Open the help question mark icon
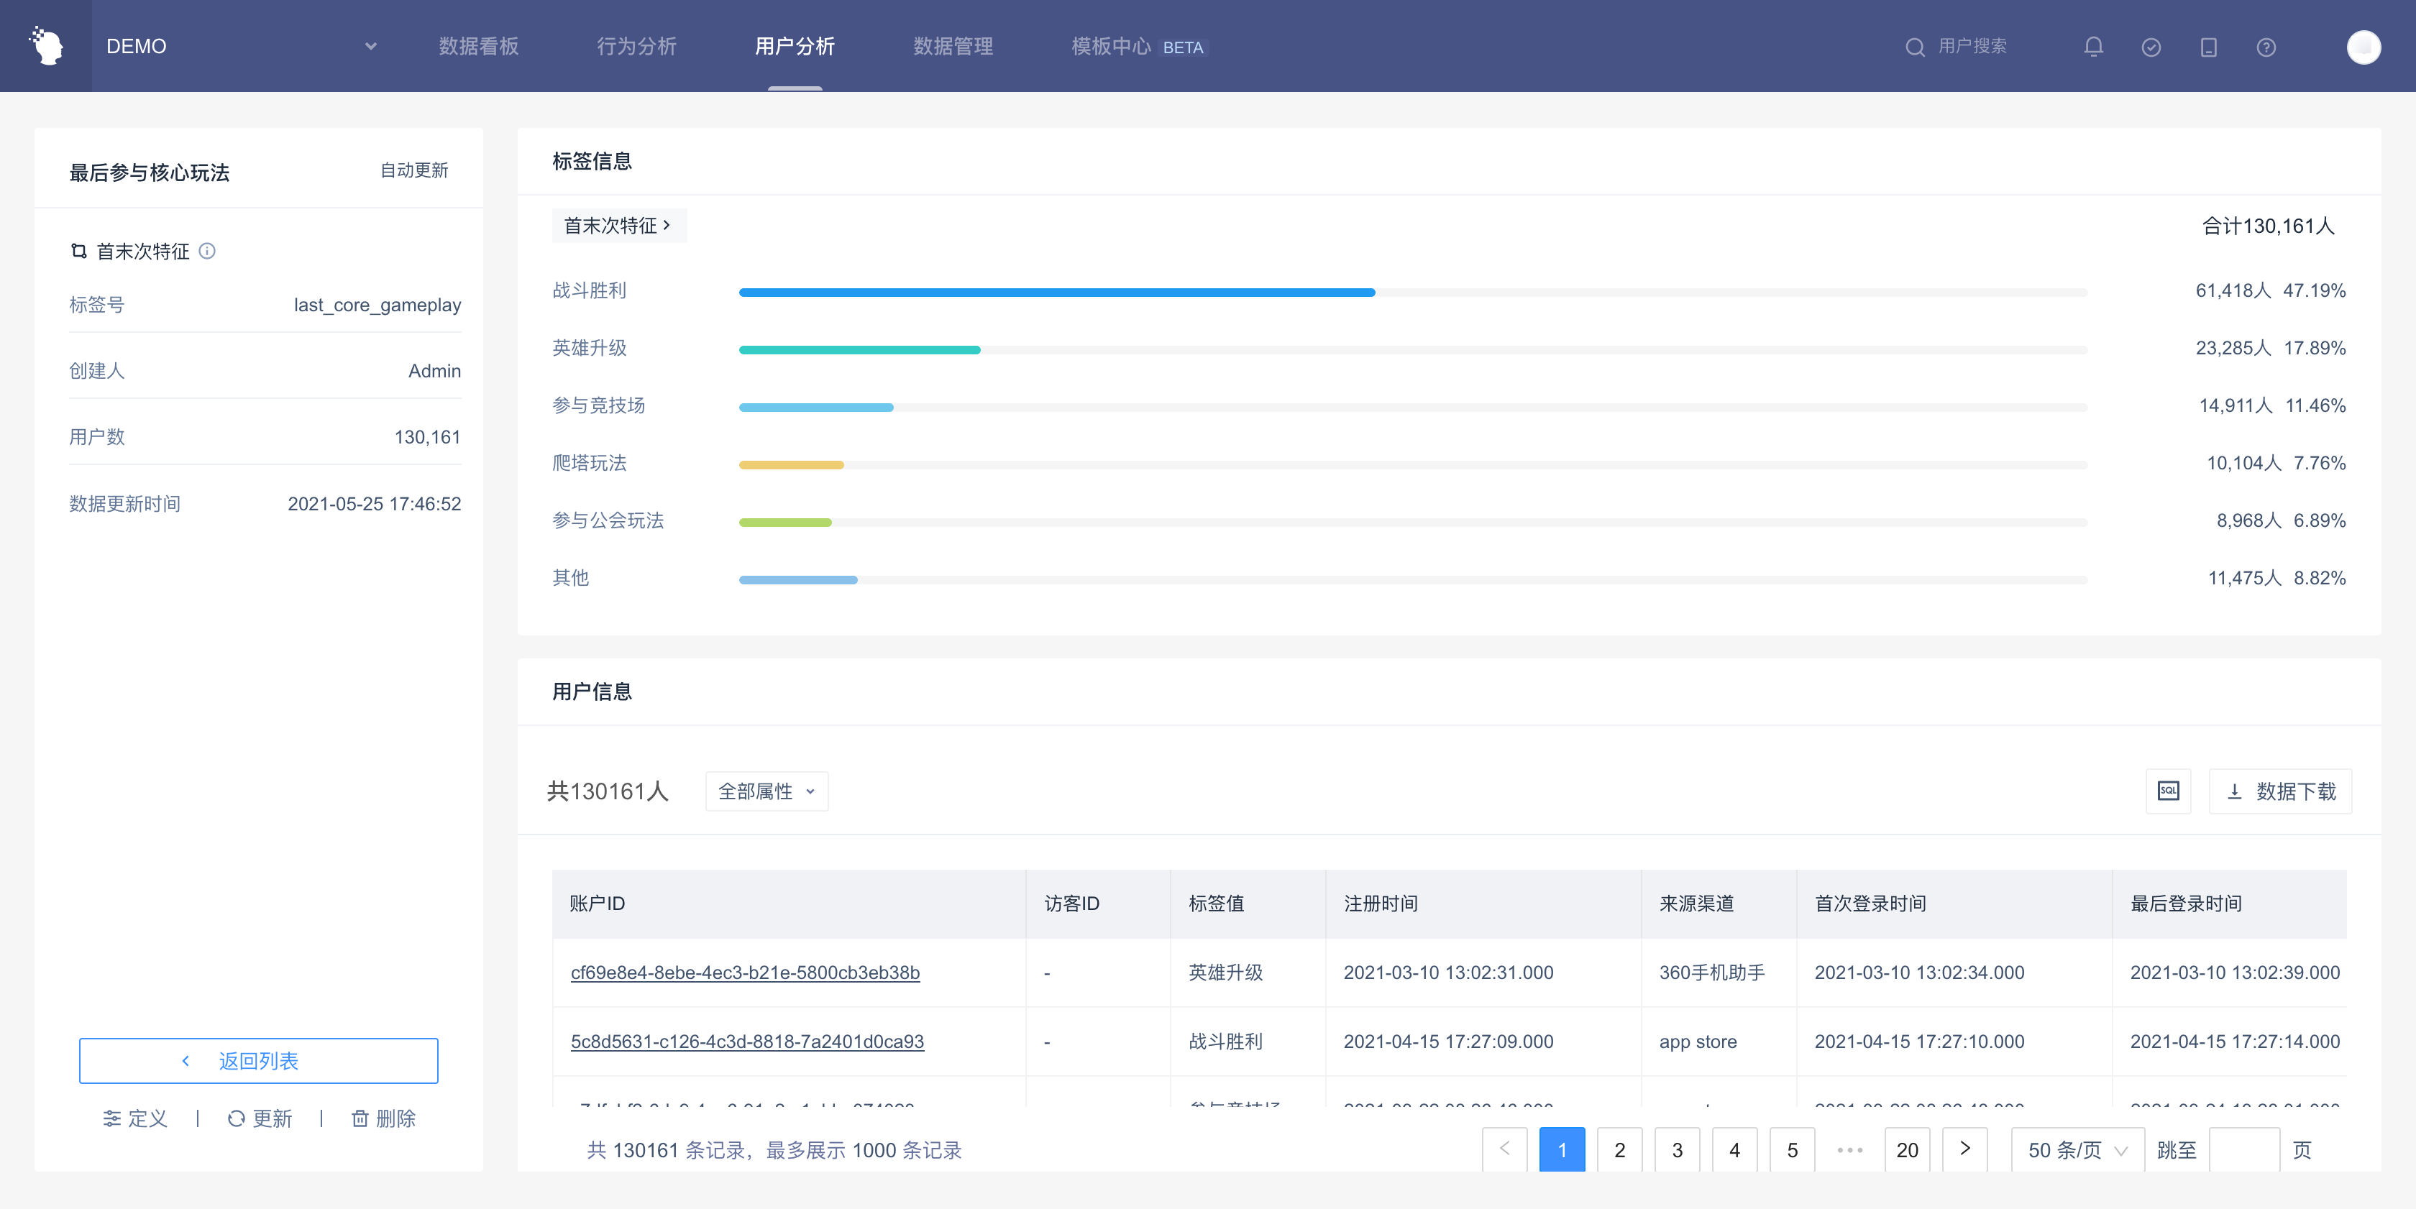The width and height of the screenshot is (2416, 1209). [2266, 47]
